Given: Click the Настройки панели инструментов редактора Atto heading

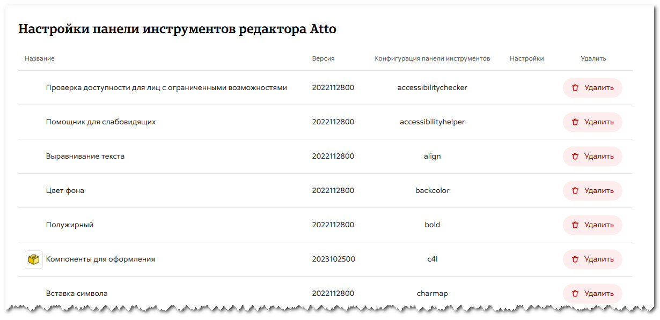Looking at the screenshot, I should click(x=177, y=29).
